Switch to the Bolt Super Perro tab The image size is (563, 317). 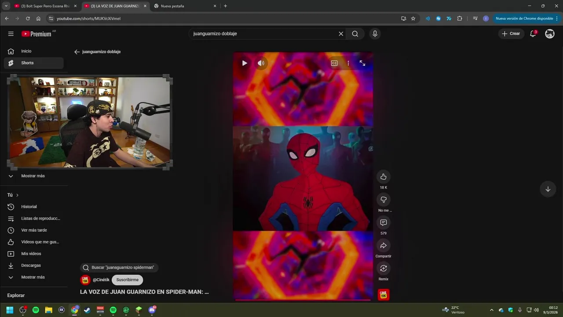point(45,6)
